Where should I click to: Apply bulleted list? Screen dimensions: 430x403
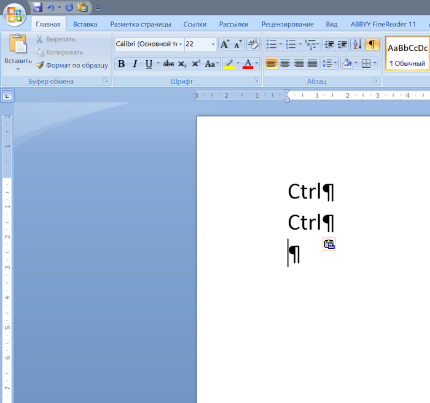(x=272, y=44)
